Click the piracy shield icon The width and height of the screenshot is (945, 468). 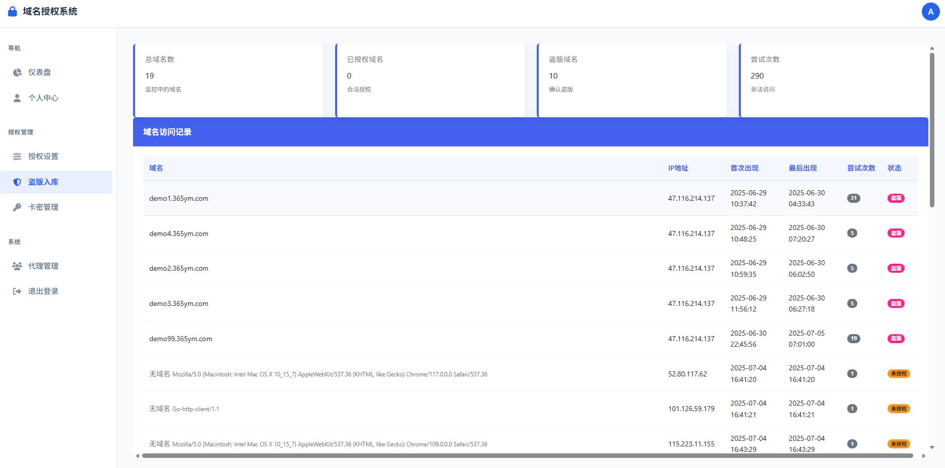pyautogui.click(x=17, y=182)
